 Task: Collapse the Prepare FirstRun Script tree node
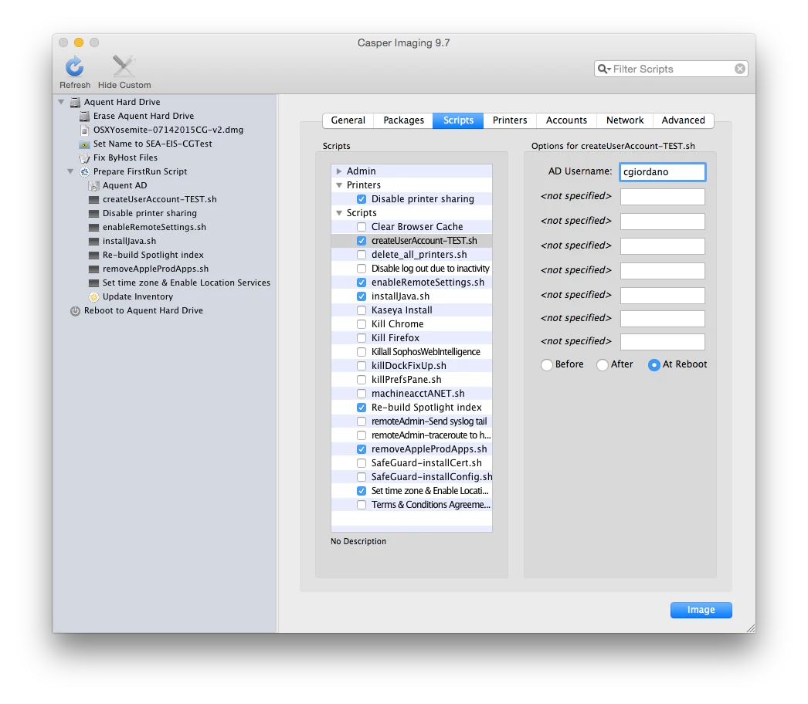70,171
